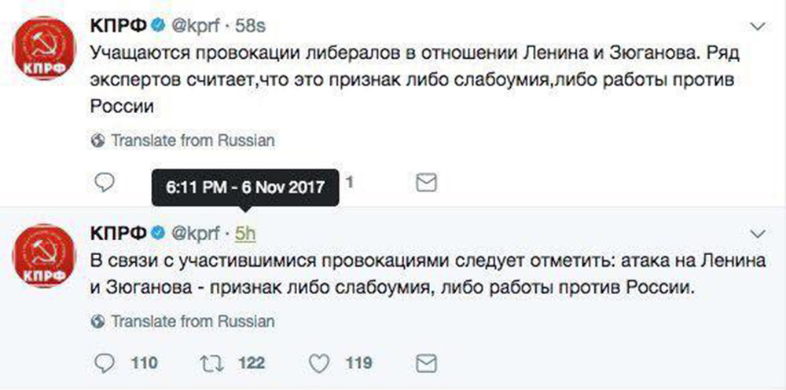Click @kprf handle in second tweet
Screen dimensions: 786x390
coord(196,233)
